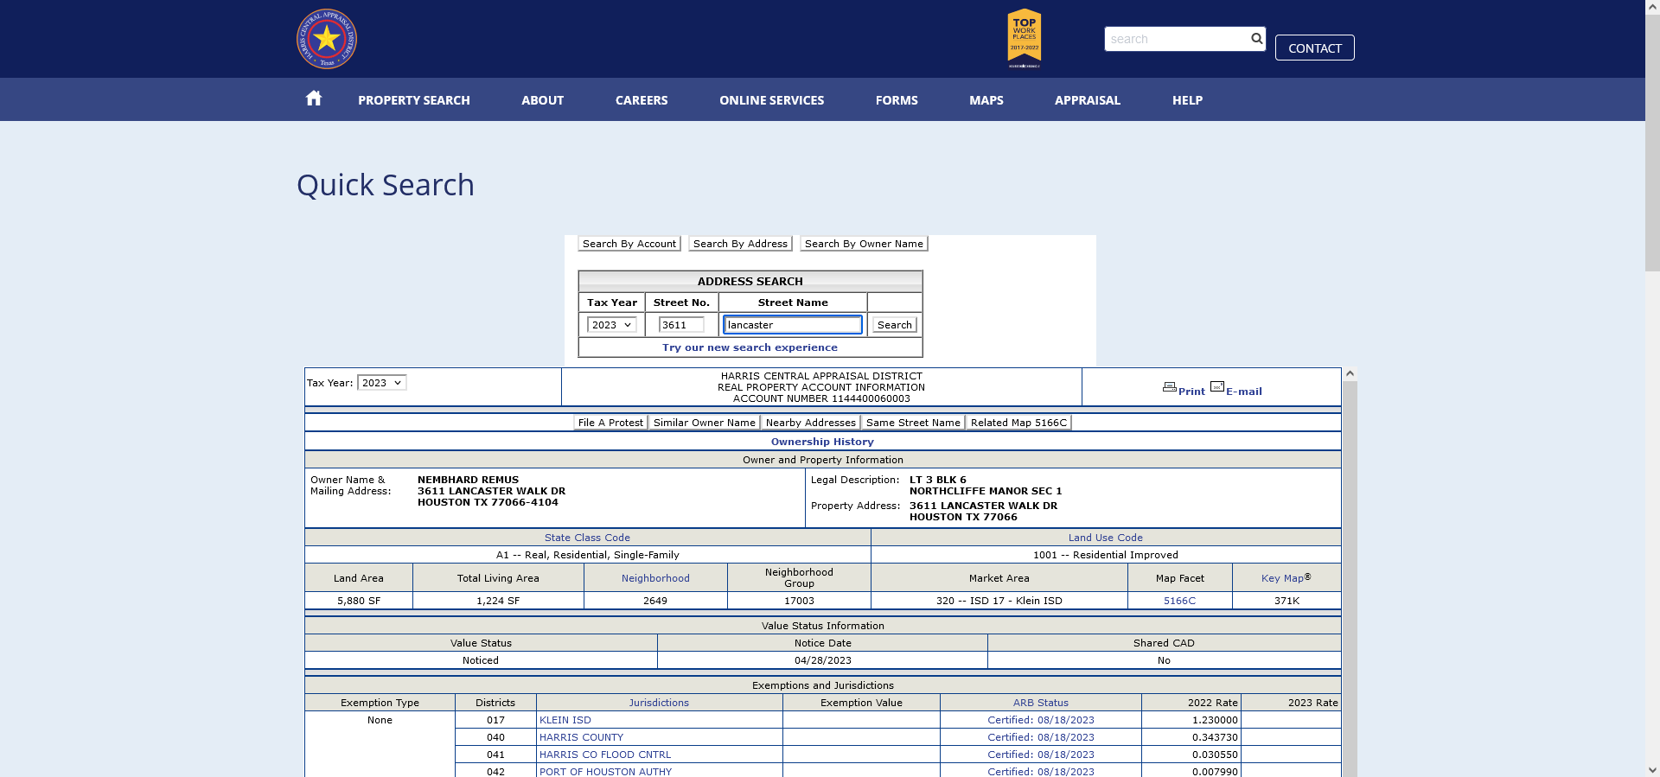
Task: Open the Ownership History link
Action: tap(822, 442)
